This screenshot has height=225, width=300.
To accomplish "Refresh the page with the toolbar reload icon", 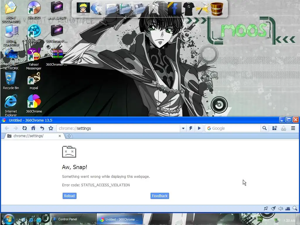I will pyautogui.click(x=25, y=128).
